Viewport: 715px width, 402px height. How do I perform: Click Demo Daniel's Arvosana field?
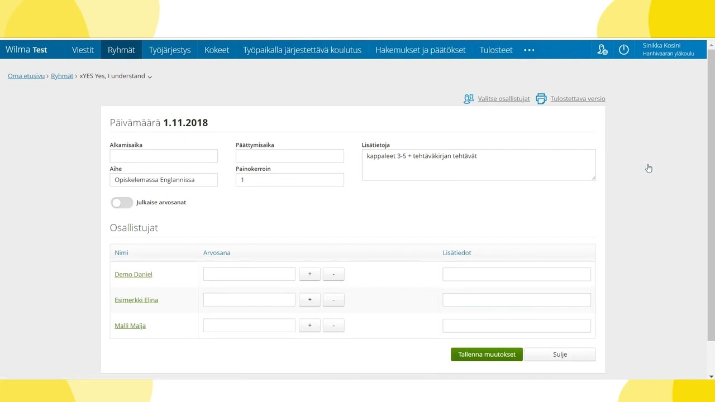(249, 274)
